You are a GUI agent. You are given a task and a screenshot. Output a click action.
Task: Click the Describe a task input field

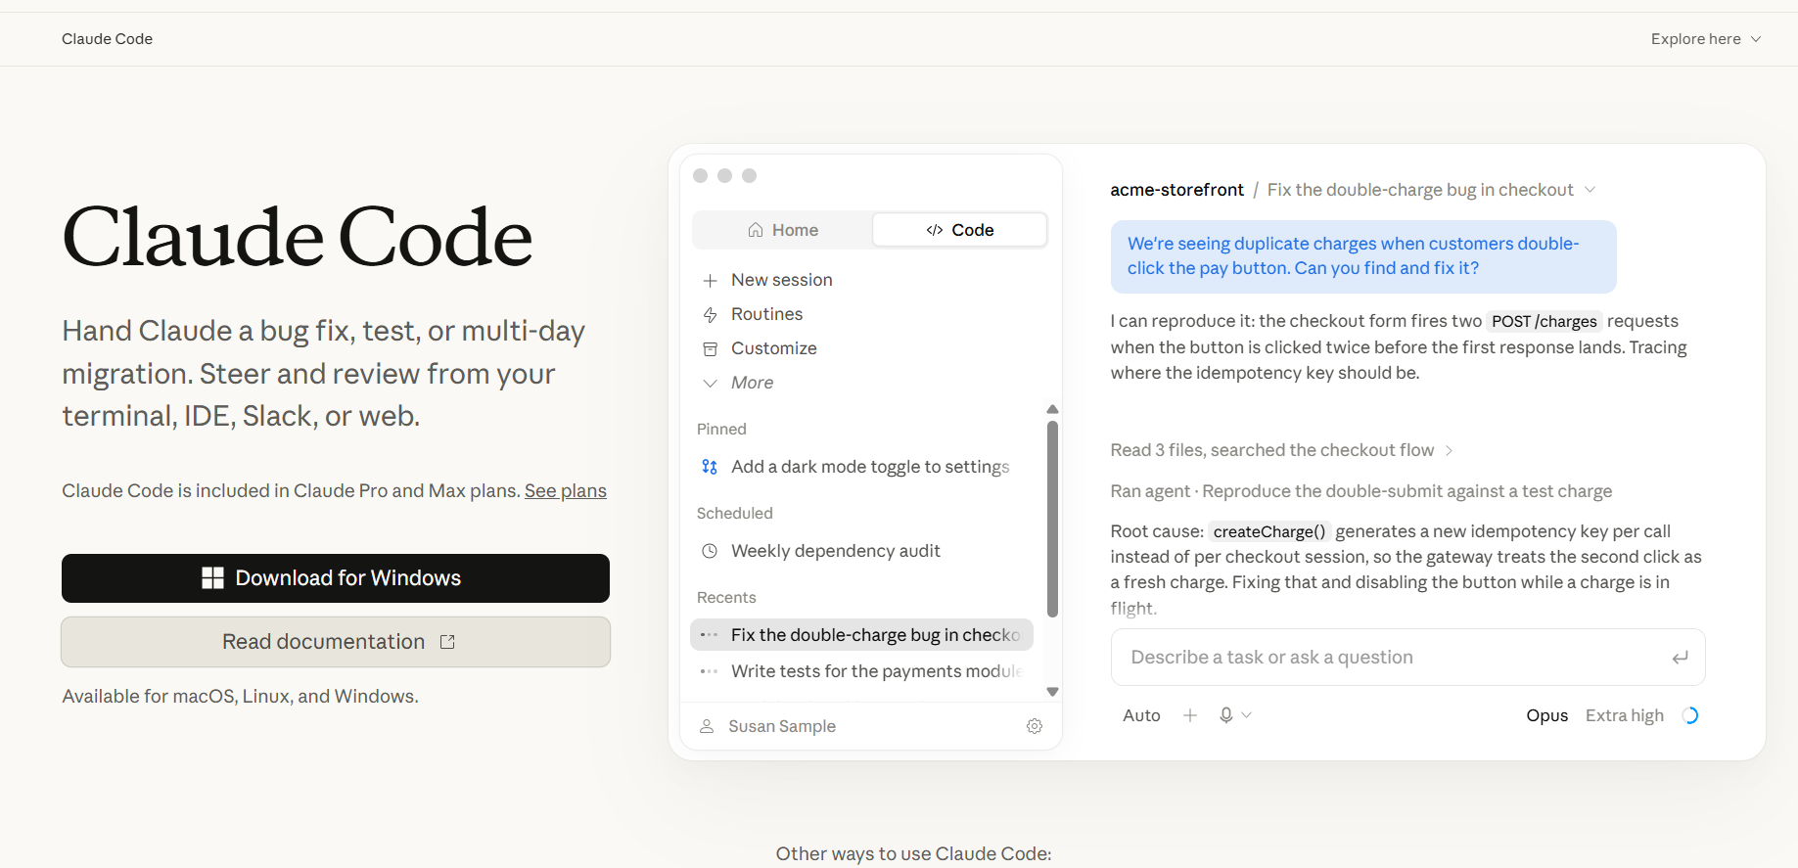click(x=1407, y=658)
